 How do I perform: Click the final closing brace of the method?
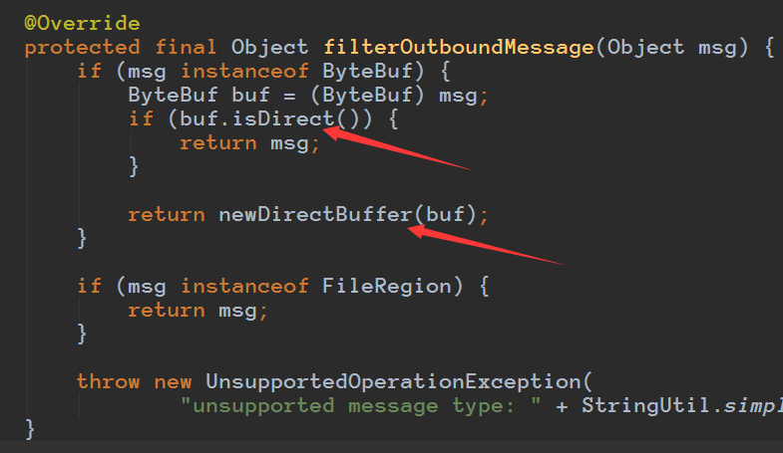click(30, 429)
